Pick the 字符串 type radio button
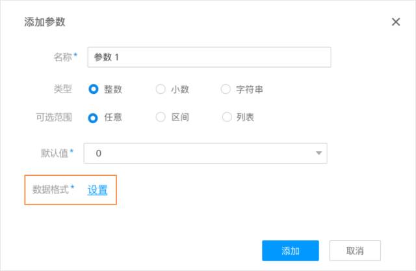The height and width of the screenshot is (271, 416). [226, 89]
